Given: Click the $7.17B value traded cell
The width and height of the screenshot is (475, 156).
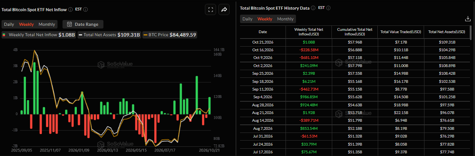Looking at the screenshot, I should (x=401, y=42).
